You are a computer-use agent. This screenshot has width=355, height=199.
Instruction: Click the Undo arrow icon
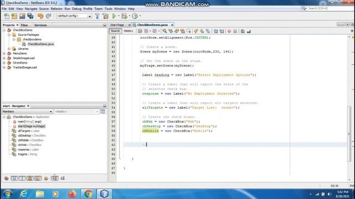(x=40, y=16)
